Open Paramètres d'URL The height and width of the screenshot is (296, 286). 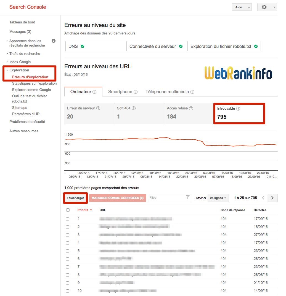click(x=27, y=114)
